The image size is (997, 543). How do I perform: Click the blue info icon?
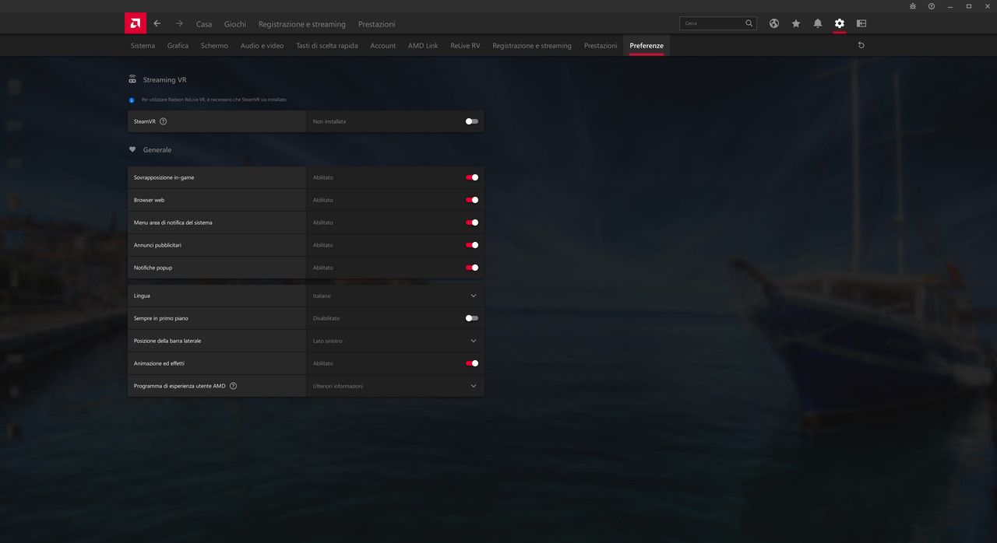click(132, 100)
